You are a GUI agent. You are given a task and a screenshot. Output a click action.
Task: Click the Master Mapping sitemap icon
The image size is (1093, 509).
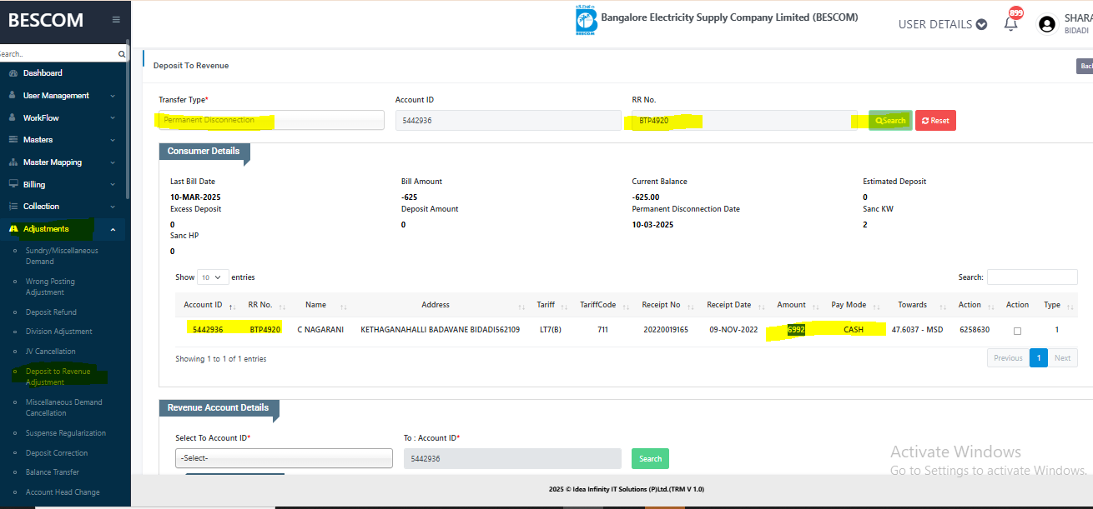coord(13,162)
